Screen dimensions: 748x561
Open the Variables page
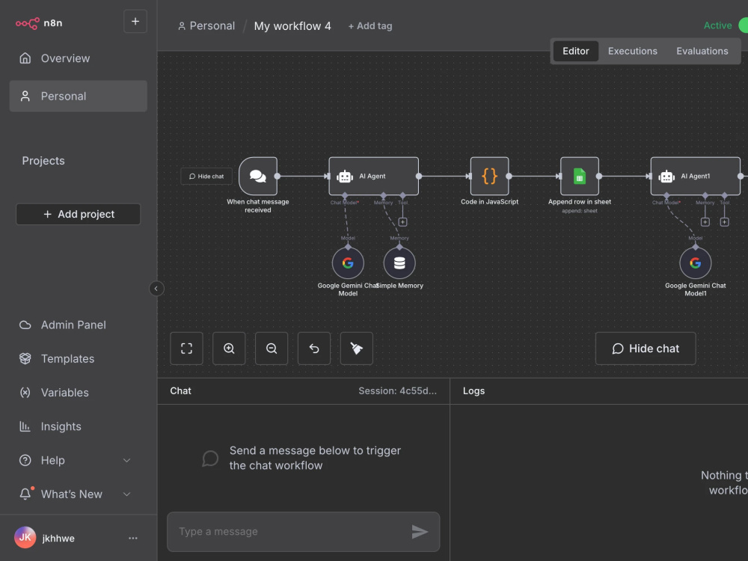79,393
